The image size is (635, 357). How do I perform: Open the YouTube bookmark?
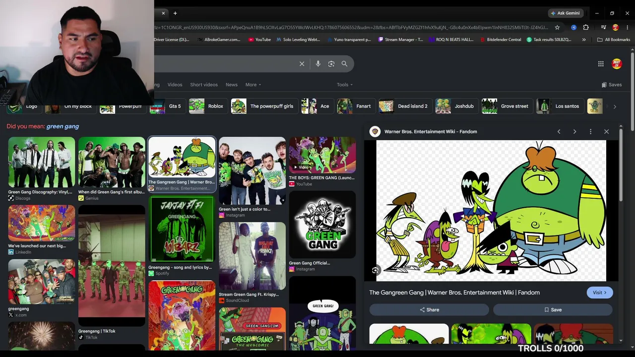[x=259, y=40]
